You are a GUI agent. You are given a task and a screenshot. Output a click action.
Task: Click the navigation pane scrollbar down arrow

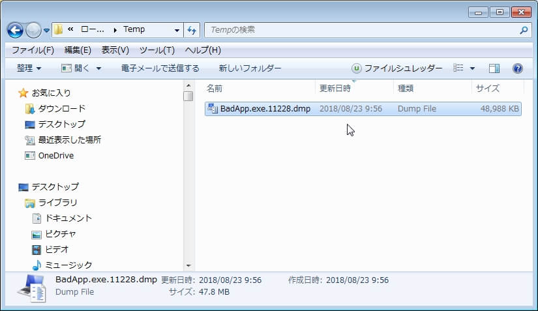(x=188, y=266)
